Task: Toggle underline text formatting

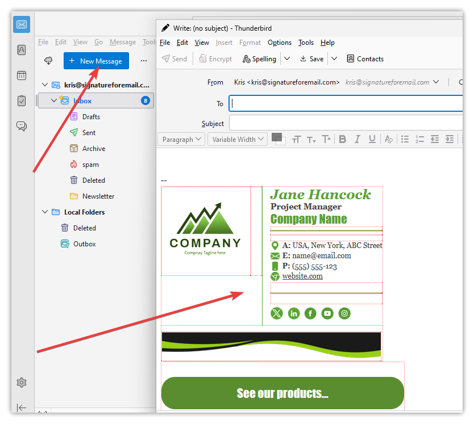Action: (372, 139)
